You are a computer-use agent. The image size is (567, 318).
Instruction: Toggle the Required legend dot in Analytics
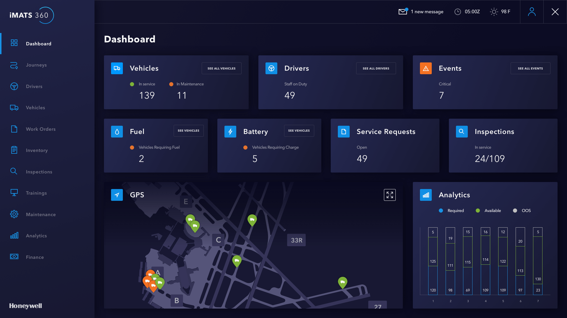point(441,211)
